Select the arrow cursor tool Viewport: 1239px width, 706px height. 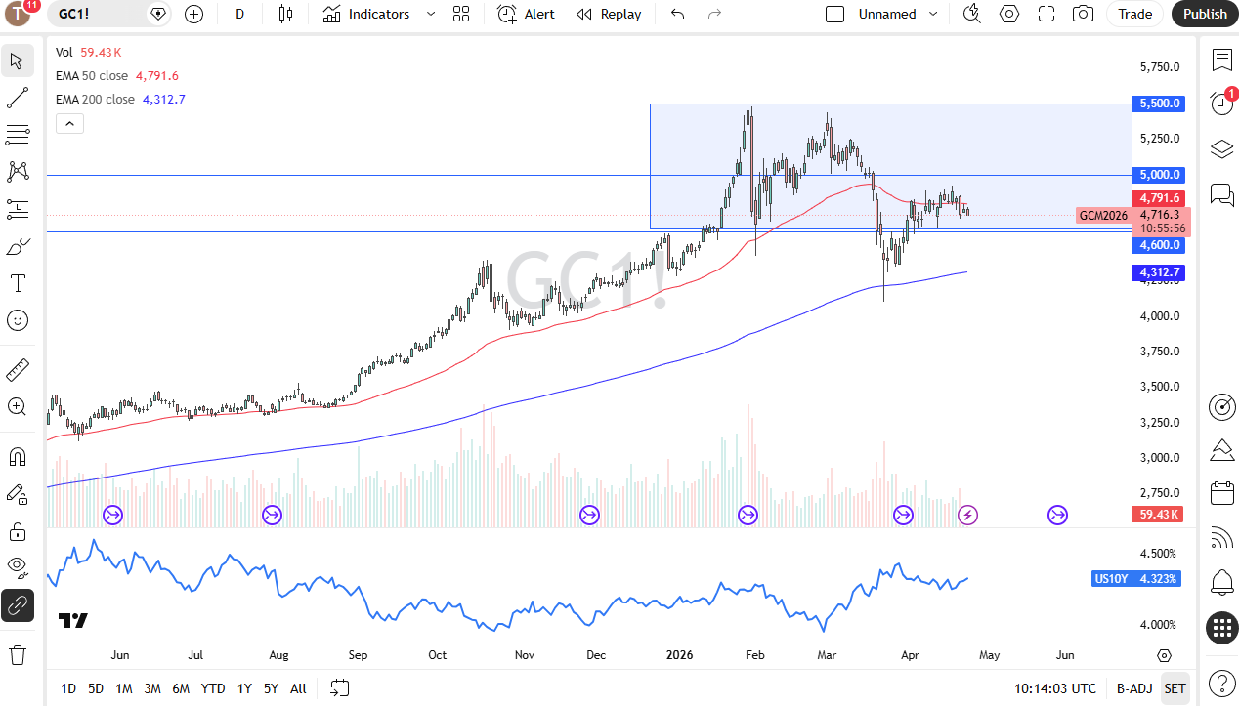point(18,61)
